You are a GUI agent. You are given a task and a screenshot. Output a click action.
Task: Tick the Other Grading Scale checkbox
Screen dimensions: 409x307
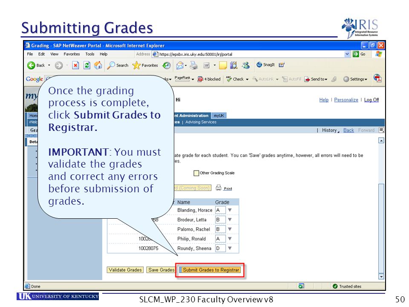[x=196, y=173]
